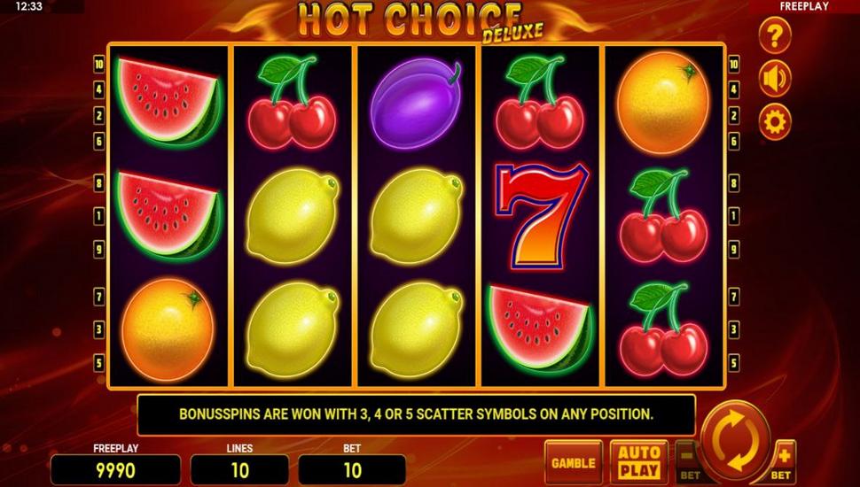
Task: Spin the reels with the round arrow button
Action: tap(736, 441)
